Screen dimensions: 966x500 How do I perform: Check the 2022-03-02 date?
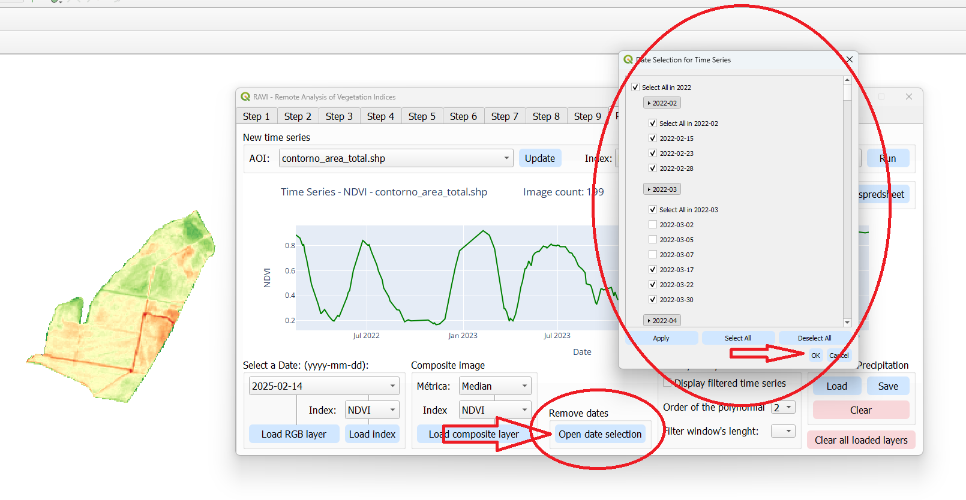pyautogui.click(x=653, y=225)
